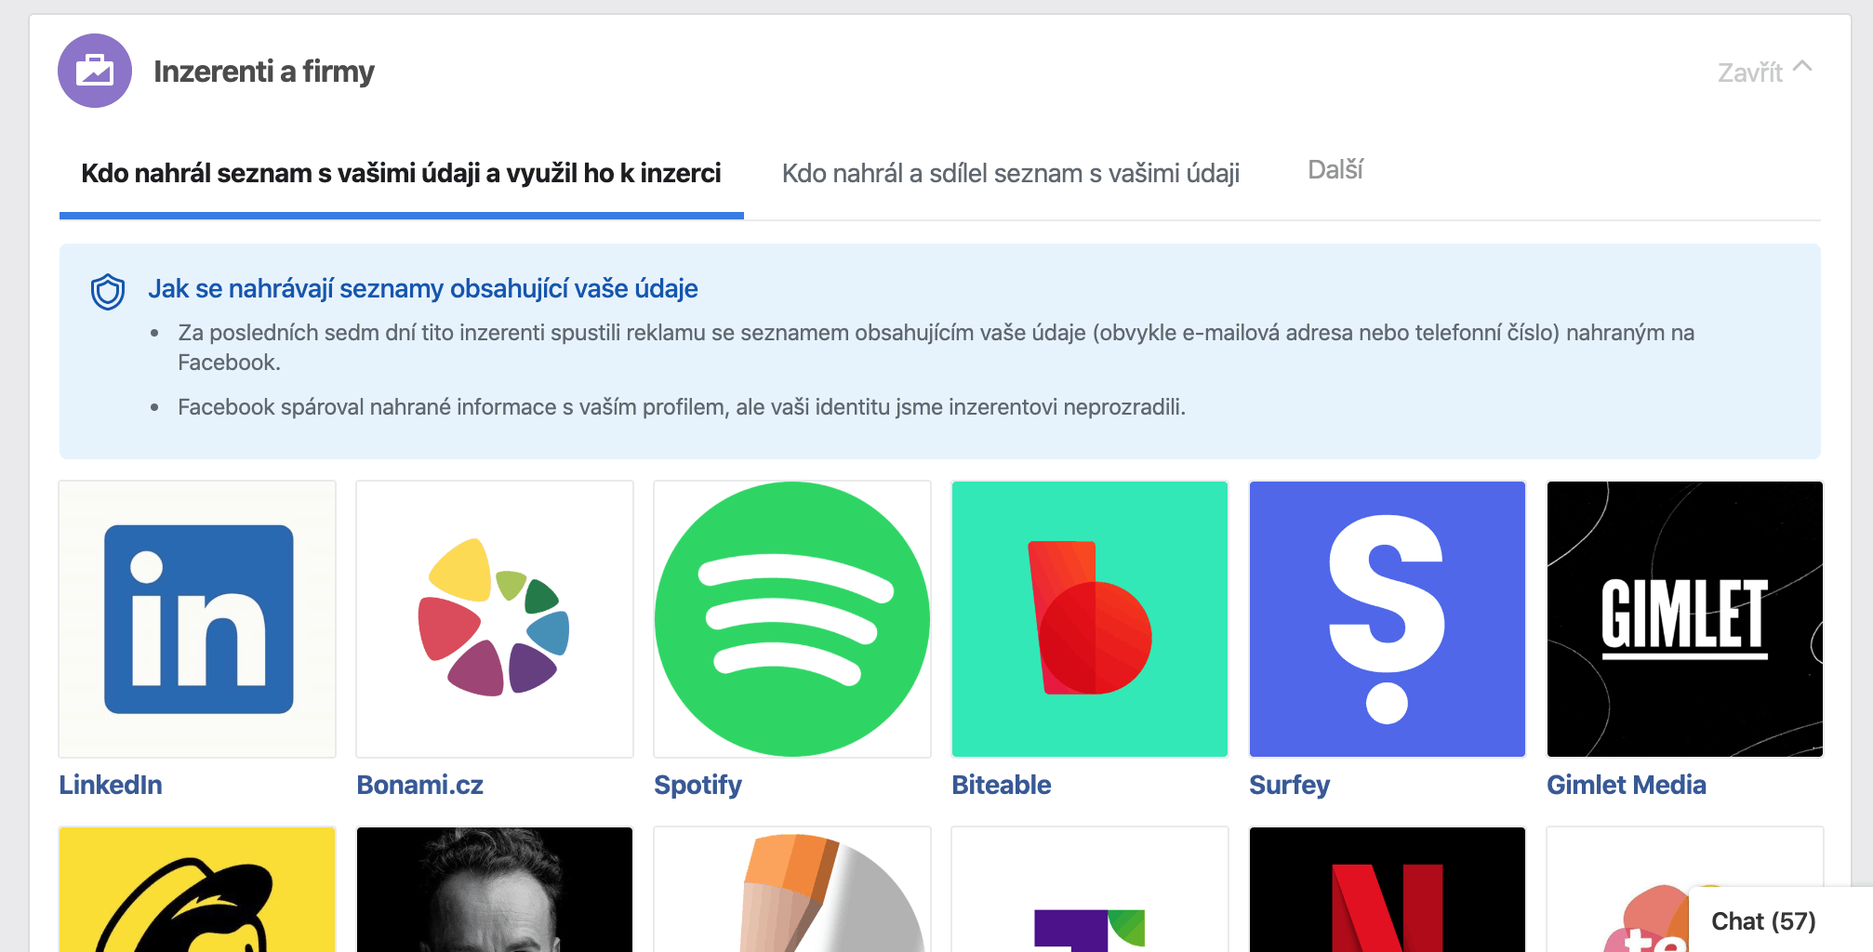Click the orange pencil logo tile
This screenshot has width=1873, height=952.
(x=792, y=890)
